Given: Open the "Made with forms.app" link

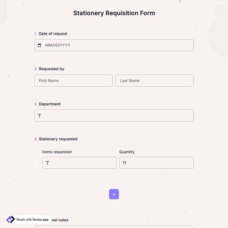Looking at the screenshot, I should tap(32, 219).
